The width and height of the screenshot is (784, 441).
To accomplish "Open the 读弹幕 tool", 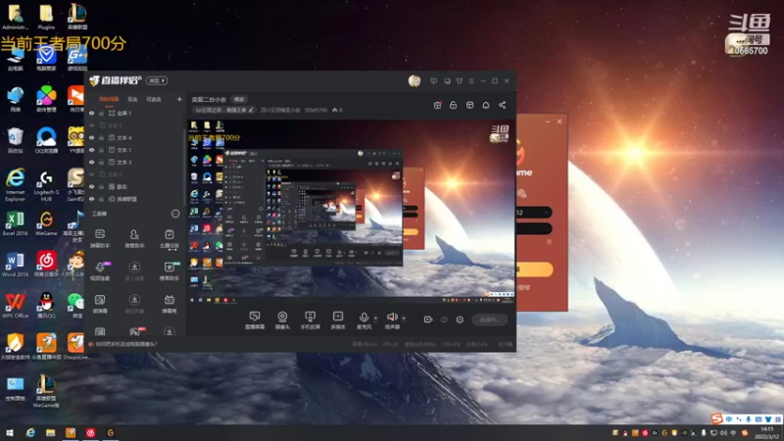I will (100, 304).
